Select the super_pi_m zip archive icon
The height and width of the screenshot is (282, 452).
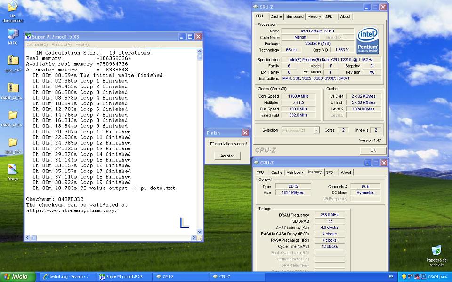point(13,88)
